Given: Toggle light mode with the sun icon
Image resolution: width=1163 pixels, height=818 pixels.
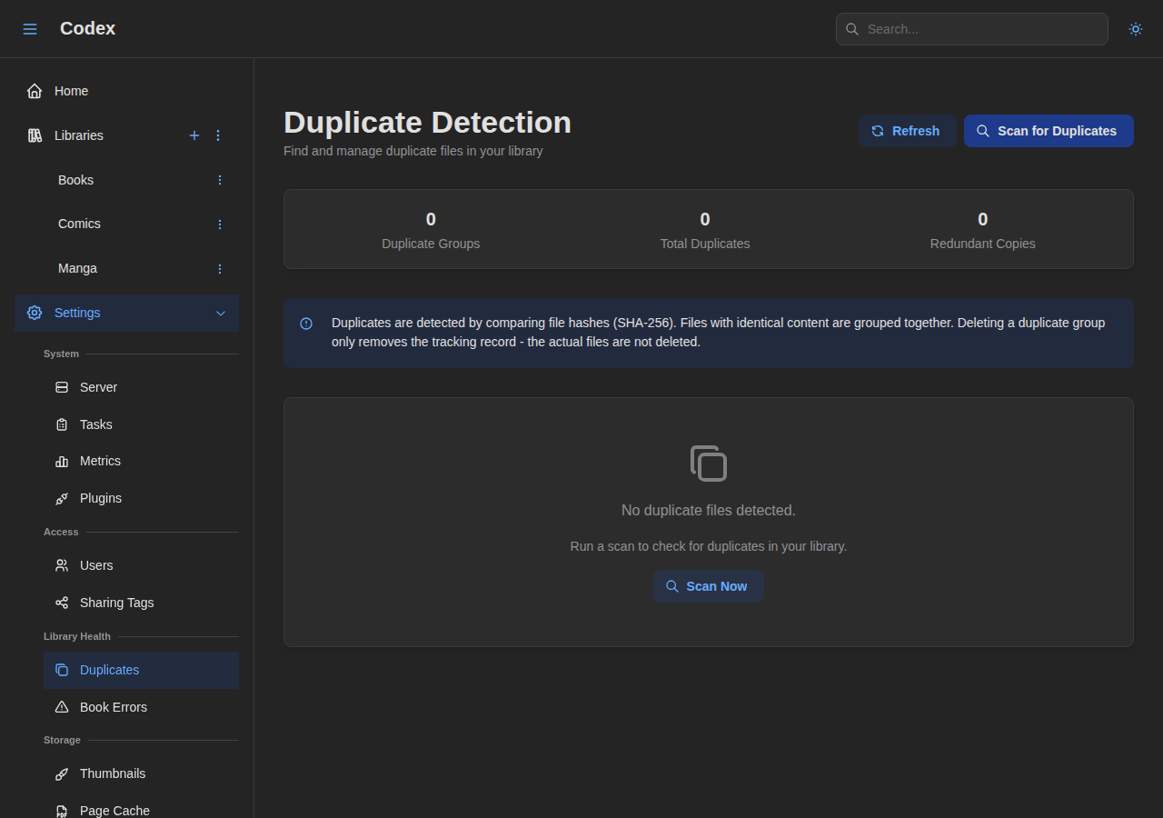Looking at the screenshot, I should (1135, 28).
